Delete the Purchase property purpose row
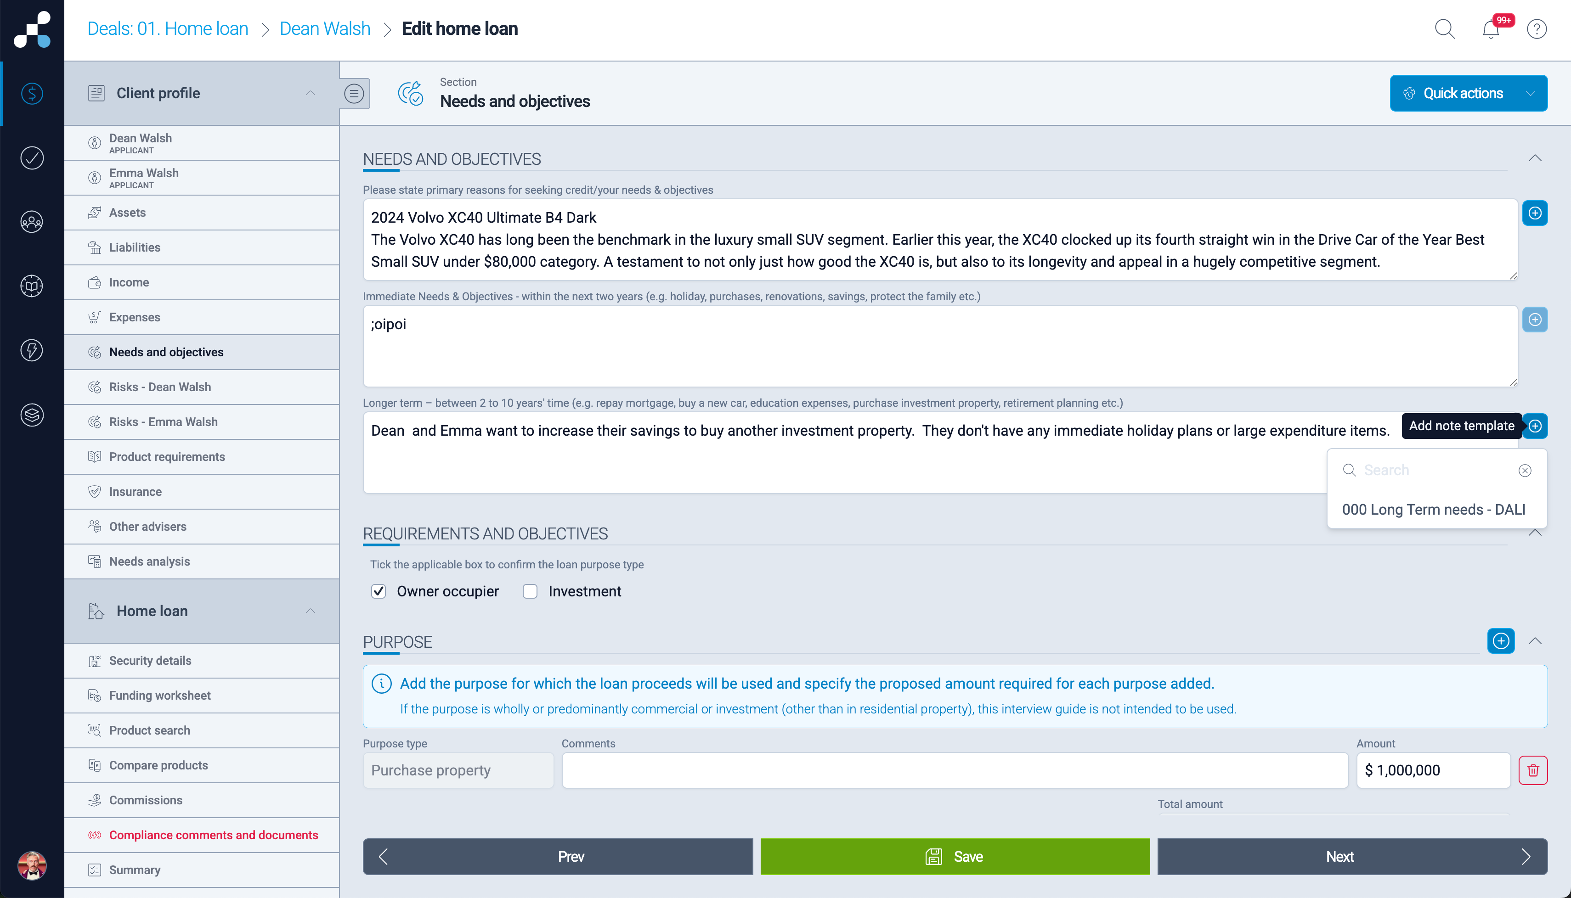1571x898 pixels. click(x=1533, y=770)
